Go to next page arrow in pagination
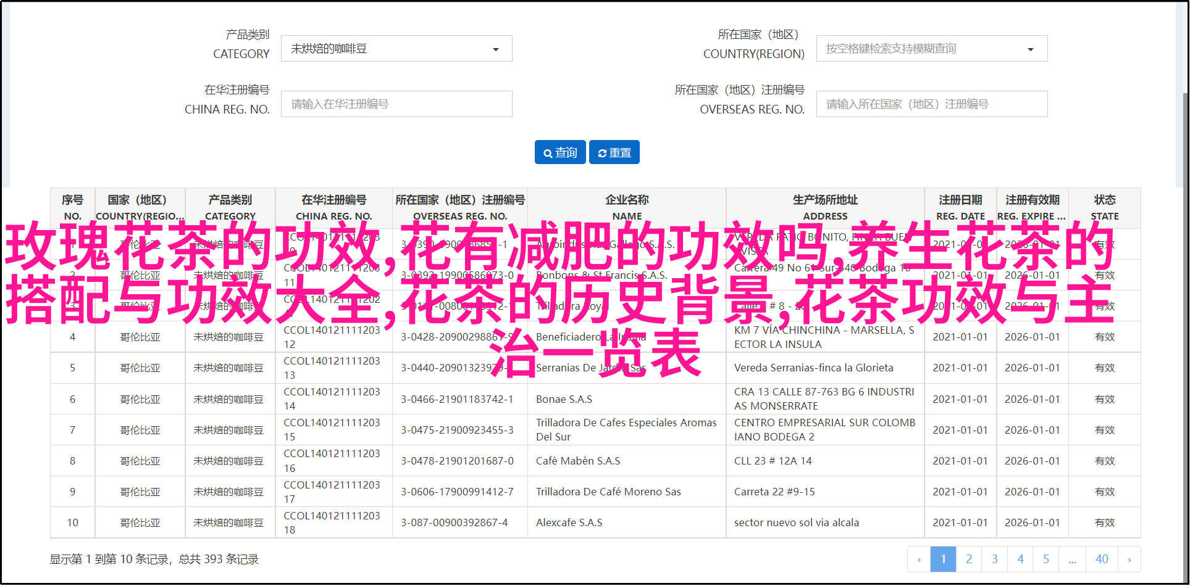 1129,559
